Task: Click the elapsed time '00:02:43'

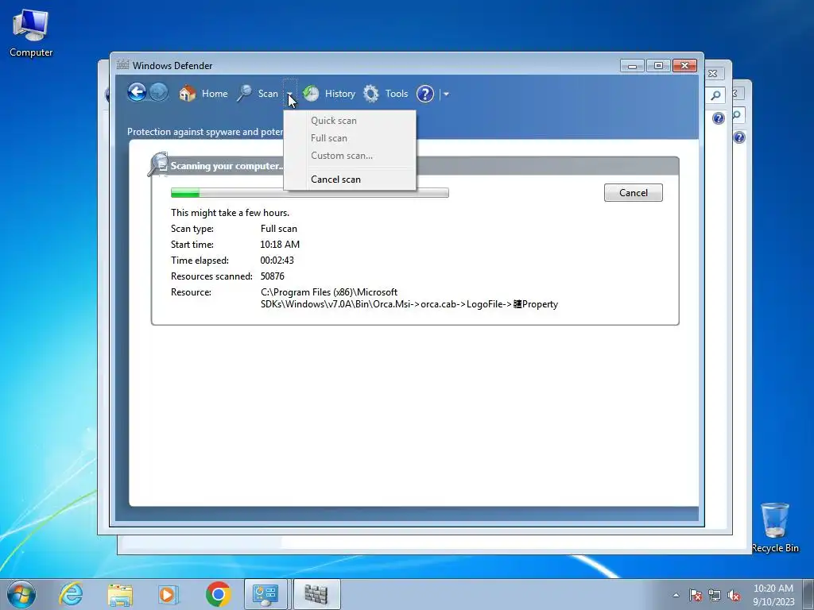Action: 277,261
